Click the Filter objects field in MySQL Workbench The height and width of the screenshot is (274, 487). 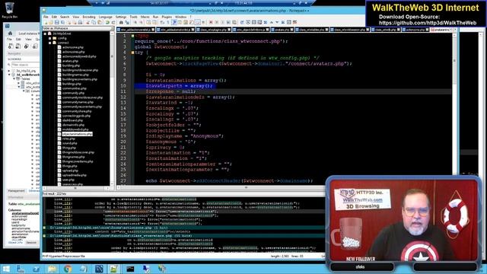(x=25, y=65)
